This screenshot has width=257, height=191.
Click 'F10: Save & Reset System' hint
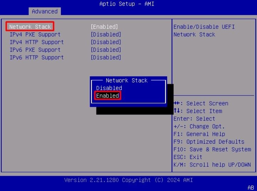point(212,149)
